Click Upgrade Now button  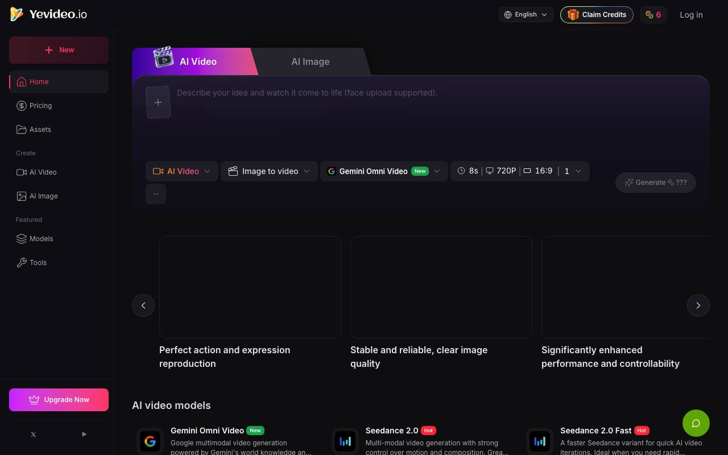point(59,400)
